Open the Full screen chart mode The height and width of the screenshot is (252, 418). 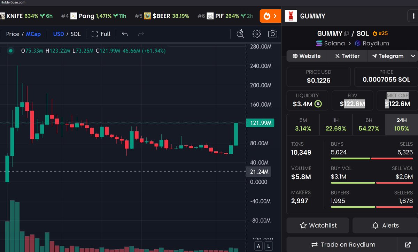coord(101,34)
